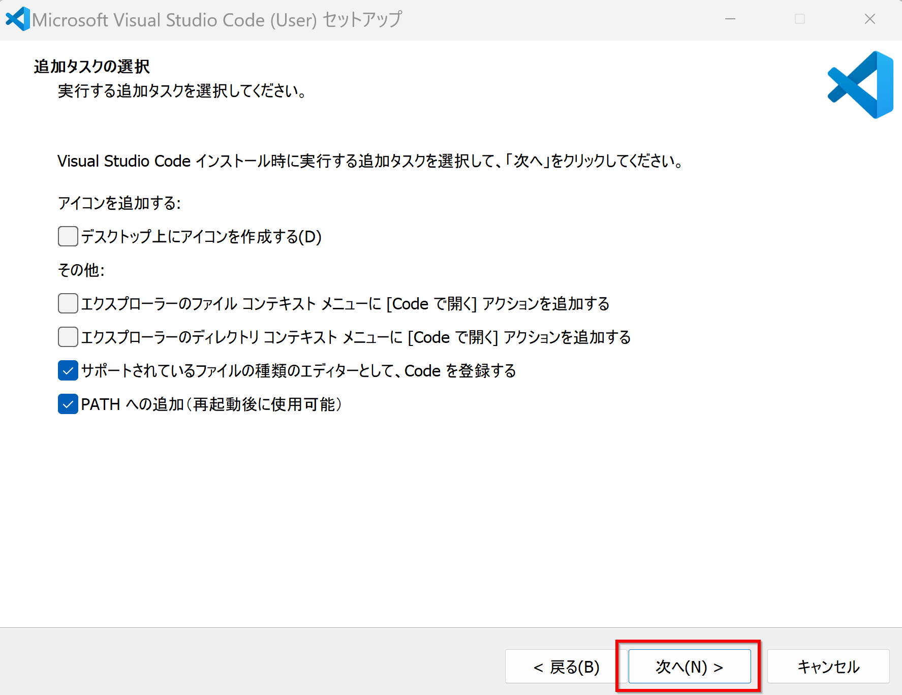
Task: Cancel setup with the キャンセル button
Action: (828, 666)
